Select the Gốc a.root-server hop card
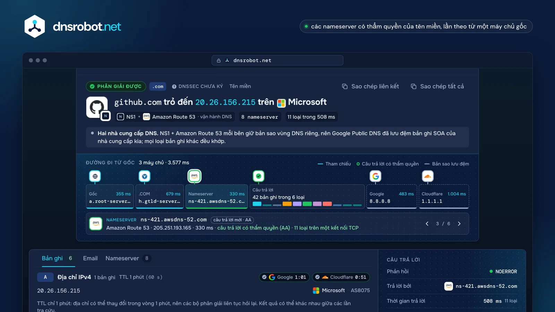This screenshot has width=555, height=312. [x=110, y=197]
